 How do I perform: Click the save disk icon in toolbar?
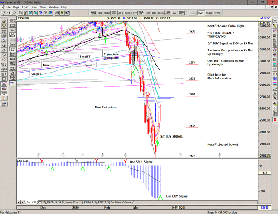click(26, 13)
